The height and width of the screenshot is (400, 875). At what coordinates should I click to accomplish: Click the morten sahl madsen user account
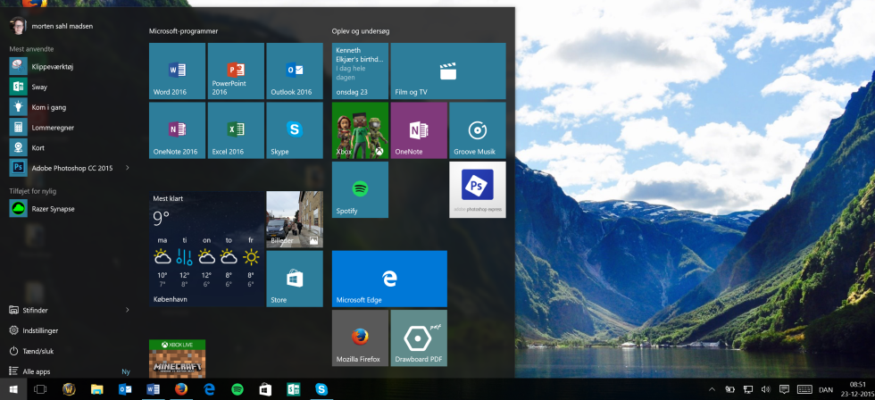[52, 26]
